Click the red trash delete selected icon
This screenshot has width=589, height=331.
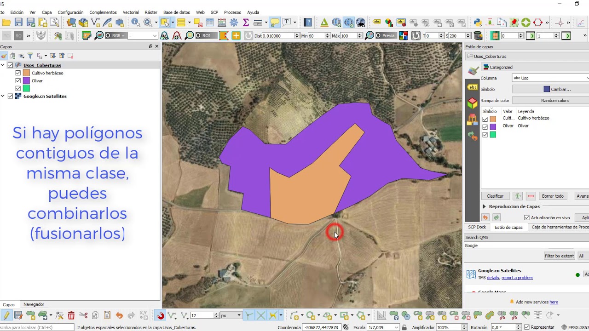click(71, 315)
